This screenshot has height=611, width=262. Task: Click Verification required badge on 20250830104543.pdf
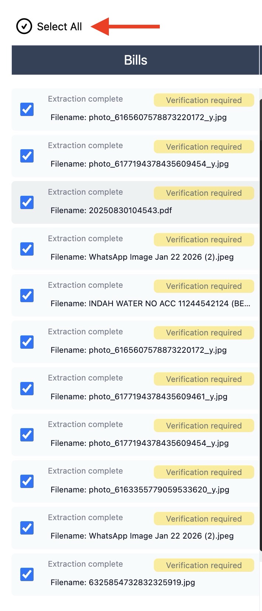pos(204,193)
